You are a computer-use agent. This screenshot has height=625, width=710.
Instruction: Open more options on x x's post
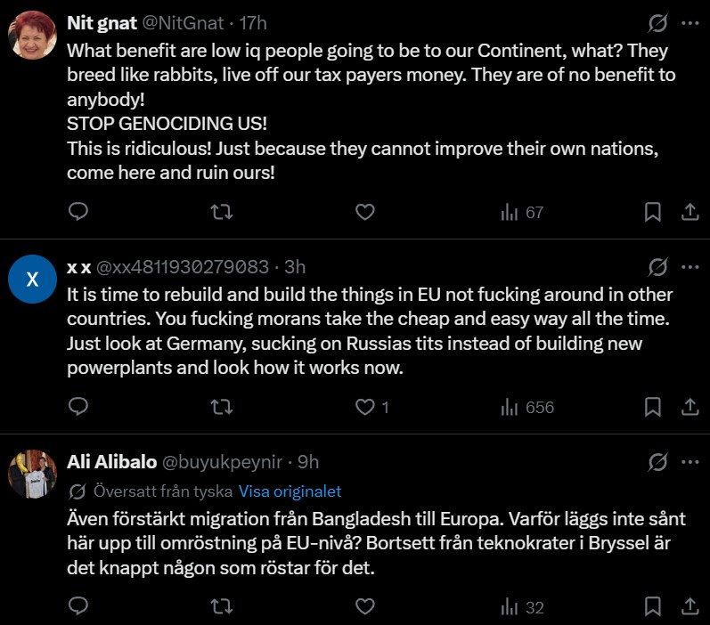pyautogui.click(x=690, y=266)
